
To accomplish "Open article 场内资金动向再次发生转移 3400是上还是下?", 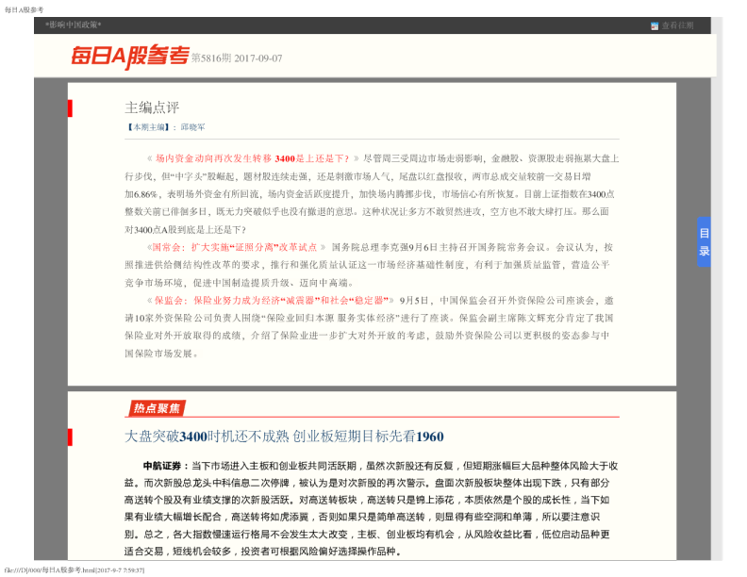I will coord(253,158).
